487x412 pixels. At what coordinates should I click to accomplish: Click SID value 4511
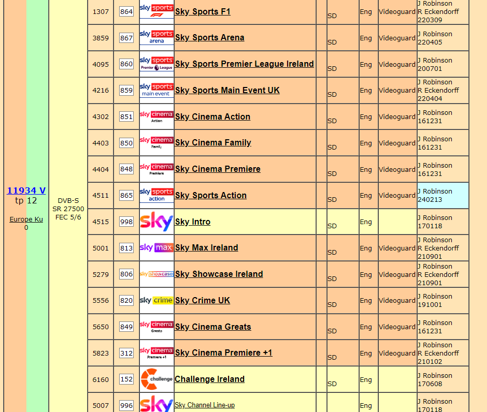click(x=101, y=196)
